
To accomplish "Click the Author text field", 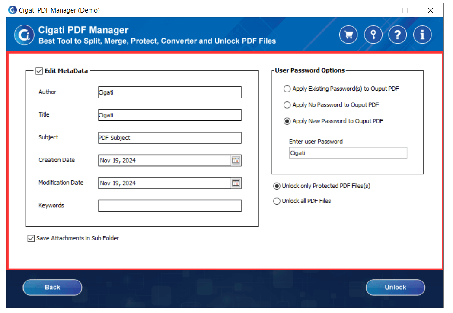I will tap(169, 92).
